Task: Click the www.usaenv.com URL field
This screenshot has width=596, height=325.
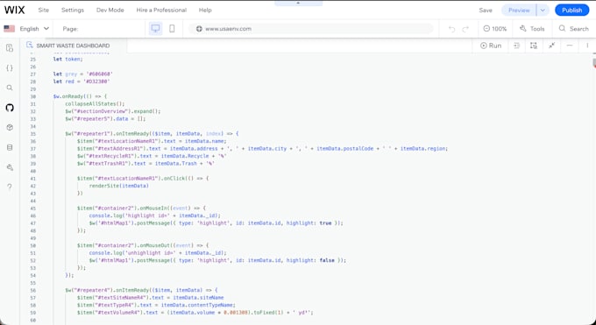Action: (312, 29)
